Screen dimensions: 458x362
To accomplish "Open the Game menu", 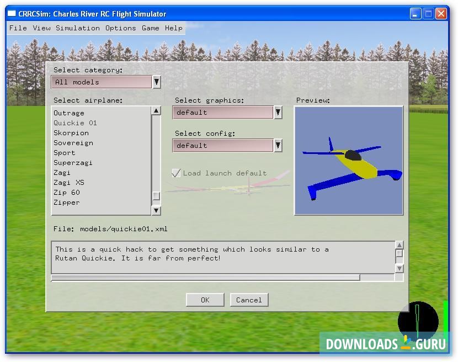I will click(x=151, y=28).
